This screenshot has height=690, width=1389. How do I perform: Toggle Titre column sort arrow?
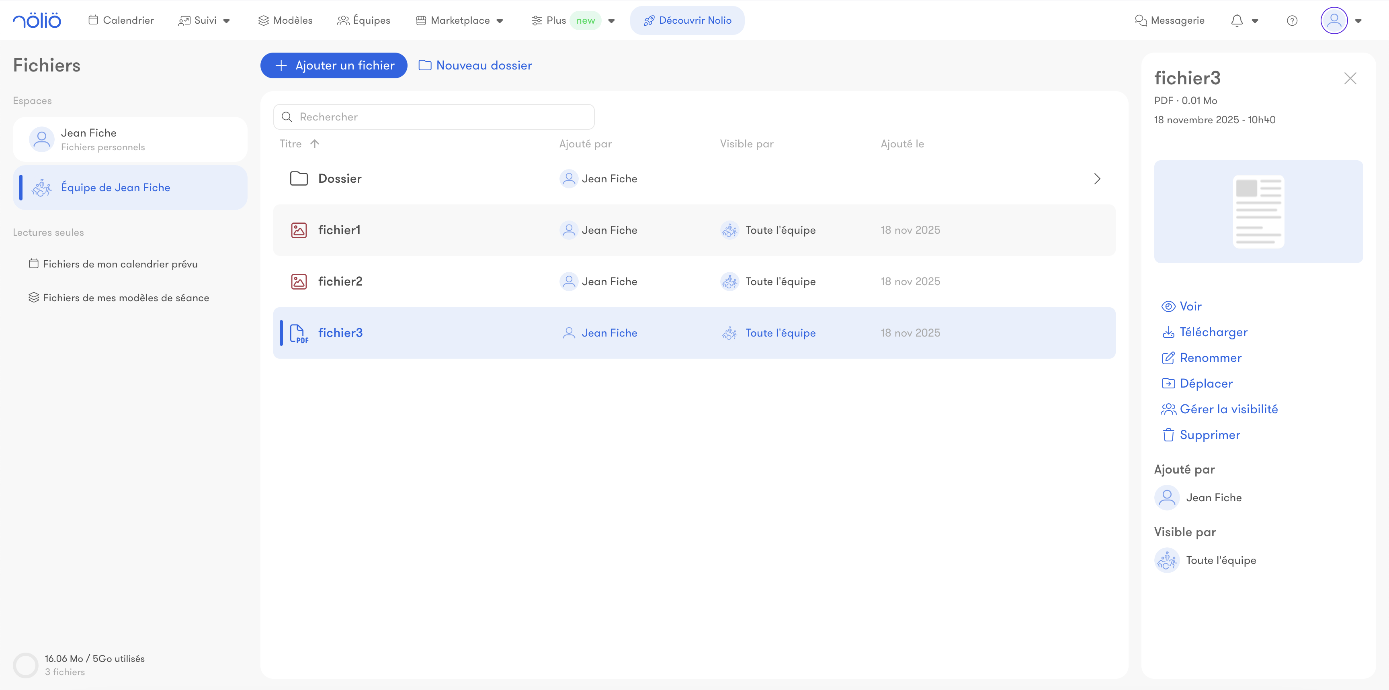(315, 144)
